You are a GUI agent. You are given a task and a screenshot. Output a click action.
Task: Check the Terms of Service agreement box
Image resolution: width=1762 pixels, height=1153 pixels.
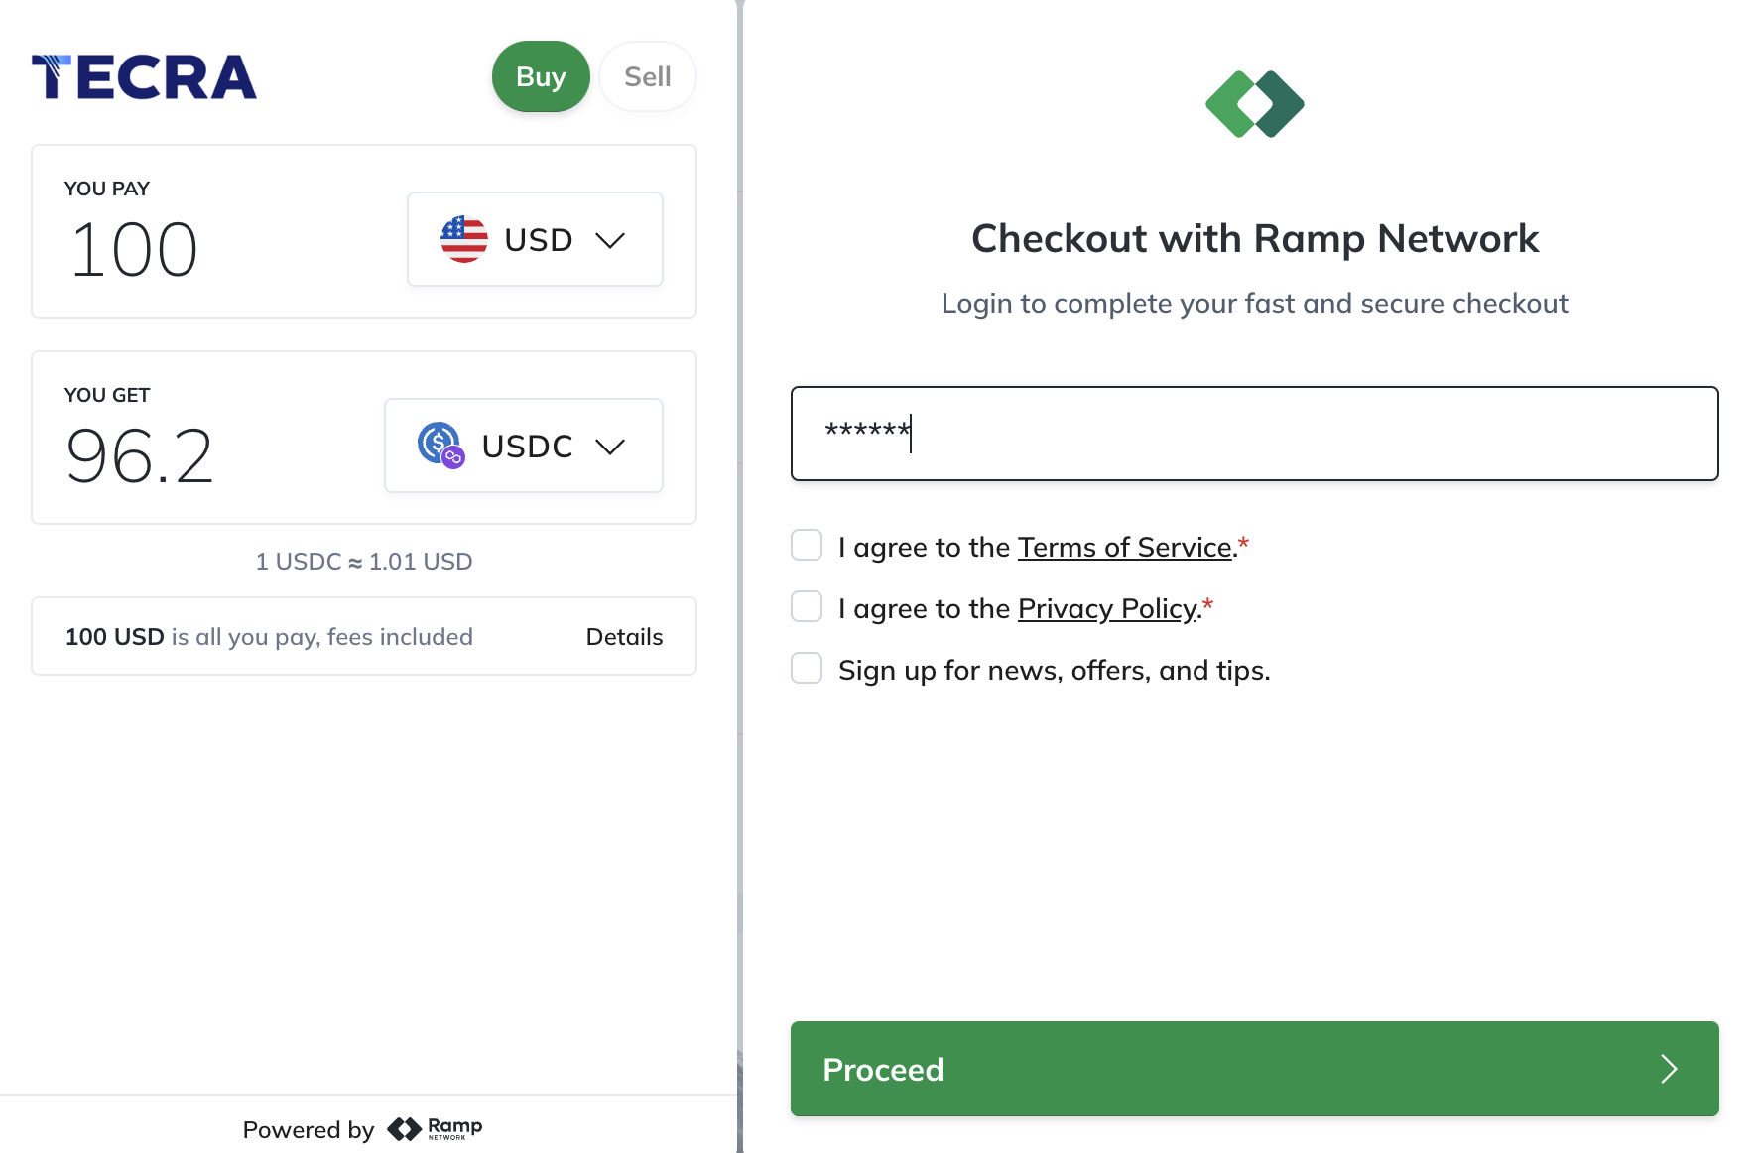(807, 545)
